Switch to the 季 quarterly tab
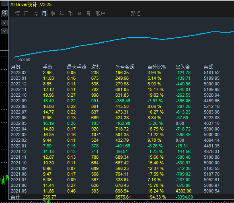 (53, 13)
